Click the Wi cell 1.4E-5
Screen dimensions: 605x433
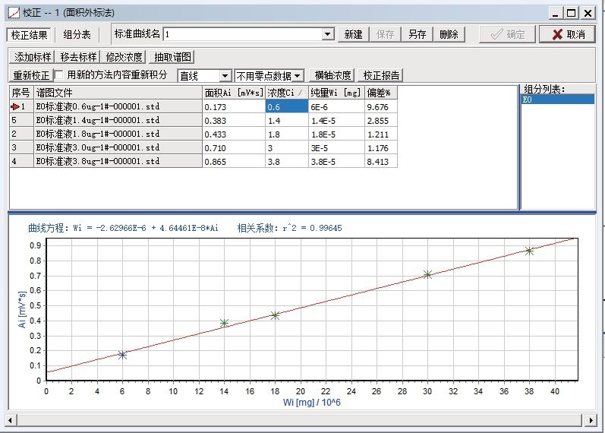336,121
